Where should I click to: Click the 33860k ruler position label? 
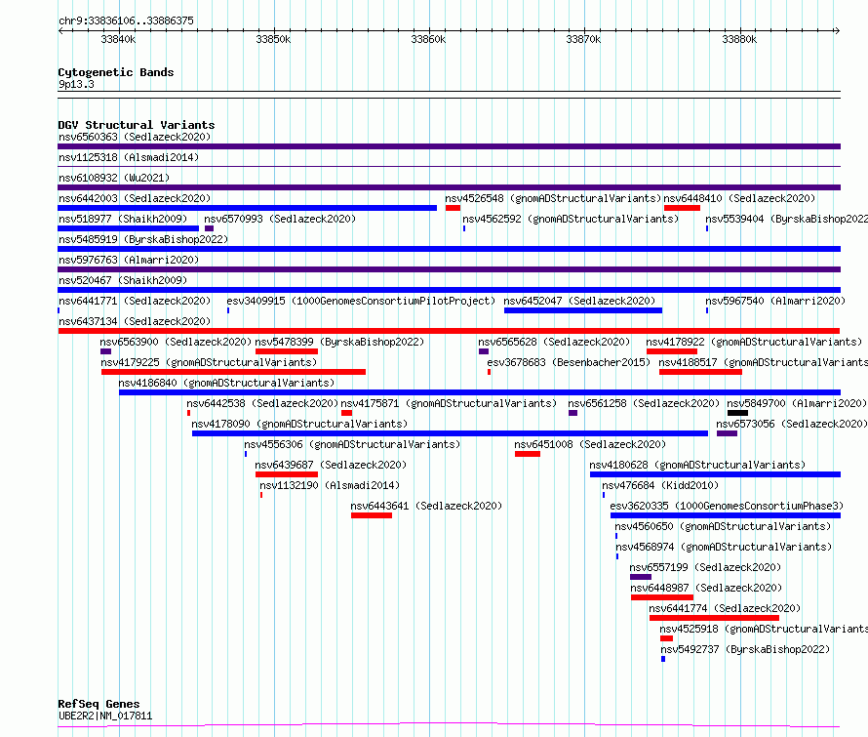tap(428, 39)
